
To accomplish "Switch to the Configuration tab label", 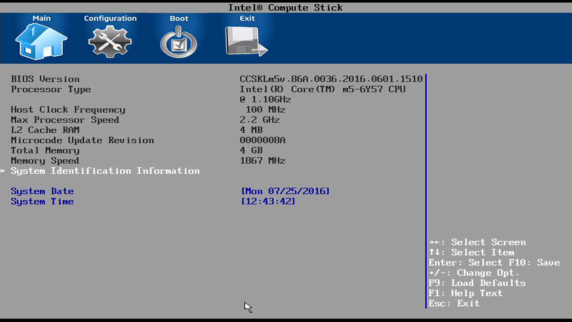I will point(110,18).
